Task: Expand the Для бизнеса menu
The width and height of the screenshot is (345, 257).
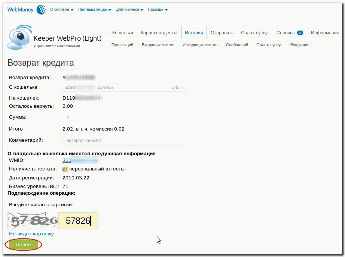Action: pyautogui.click(x=129, y=10)
